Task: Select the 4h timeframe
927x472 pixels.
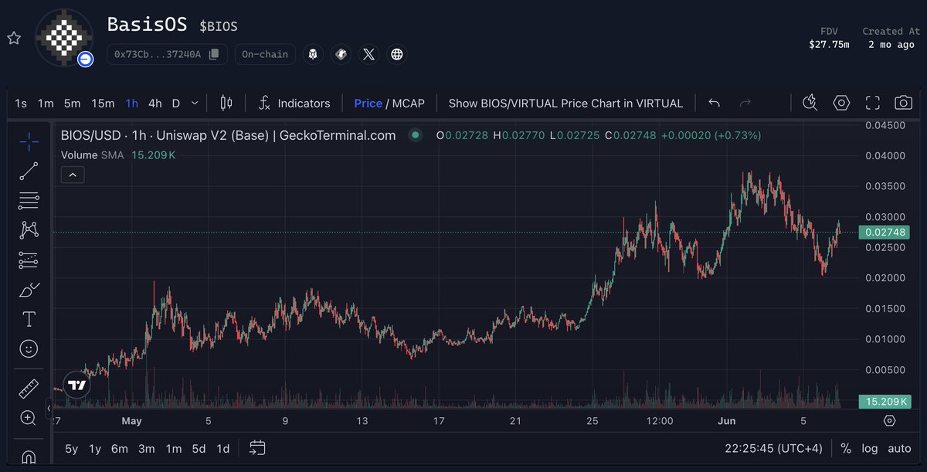Action: (155, 103)
